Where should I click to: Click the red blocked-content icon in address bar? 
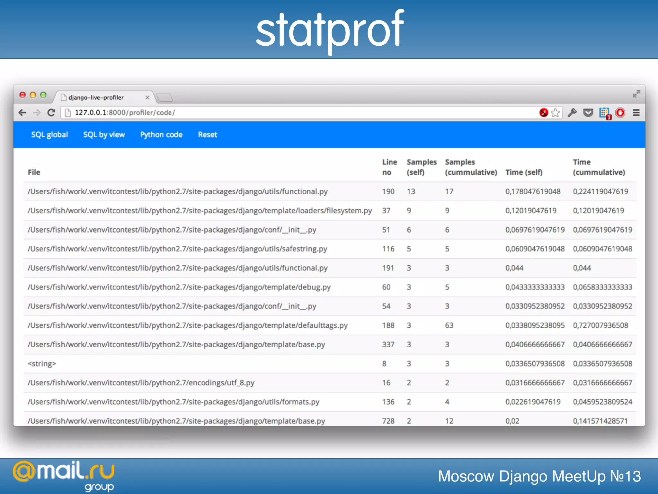tap(544, 113)
